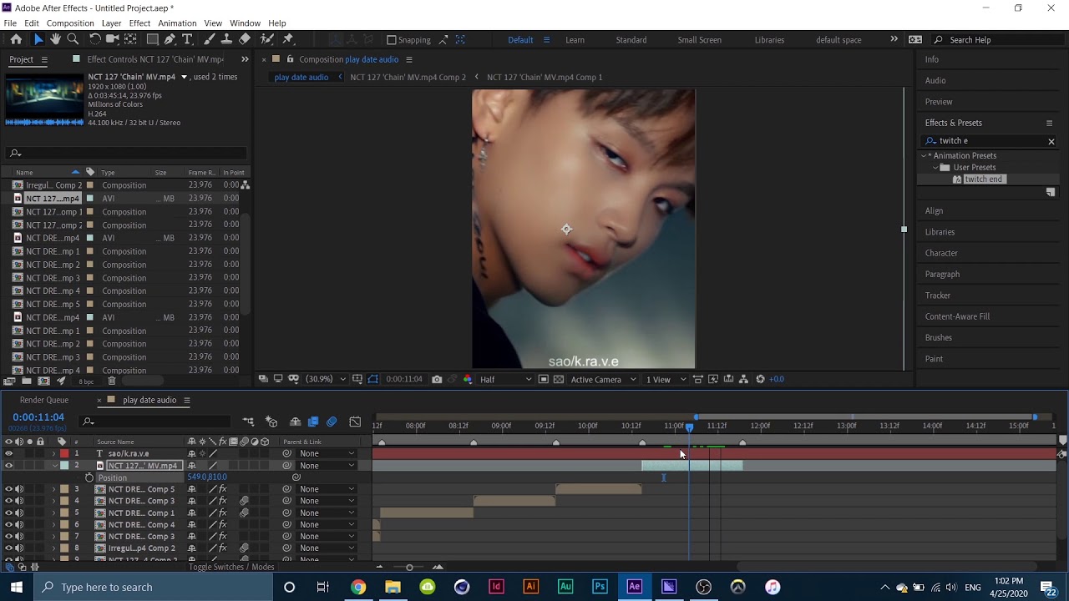This screenshot has height=601, width=1069.
Task: Open the Graph Editor in the timeline
Action: click(x=355, y=422)
